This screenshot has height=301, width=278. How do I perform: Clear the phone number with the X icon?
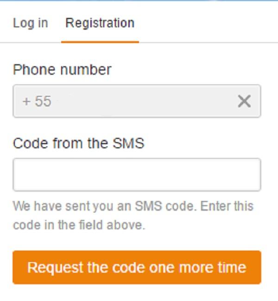coord(244,101)
